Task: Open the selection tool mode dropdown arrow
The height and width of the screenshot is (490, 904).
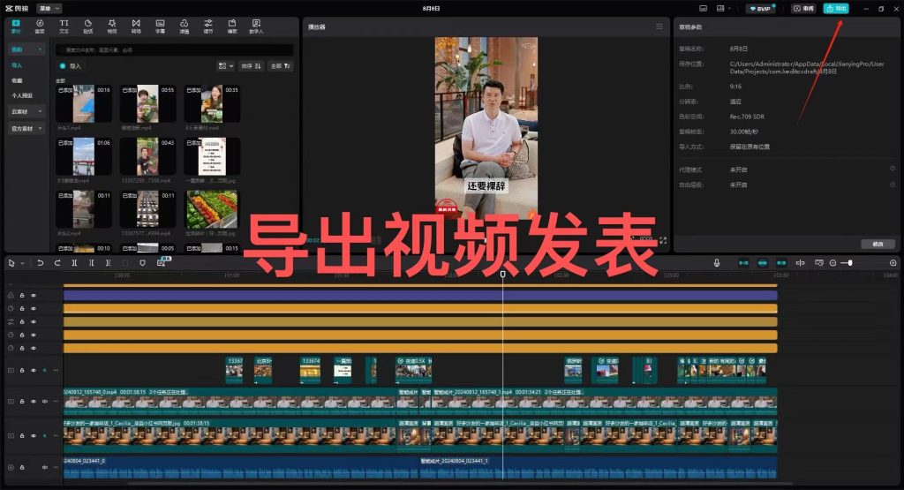Action: pyautogui.click(x=22, y=263)
